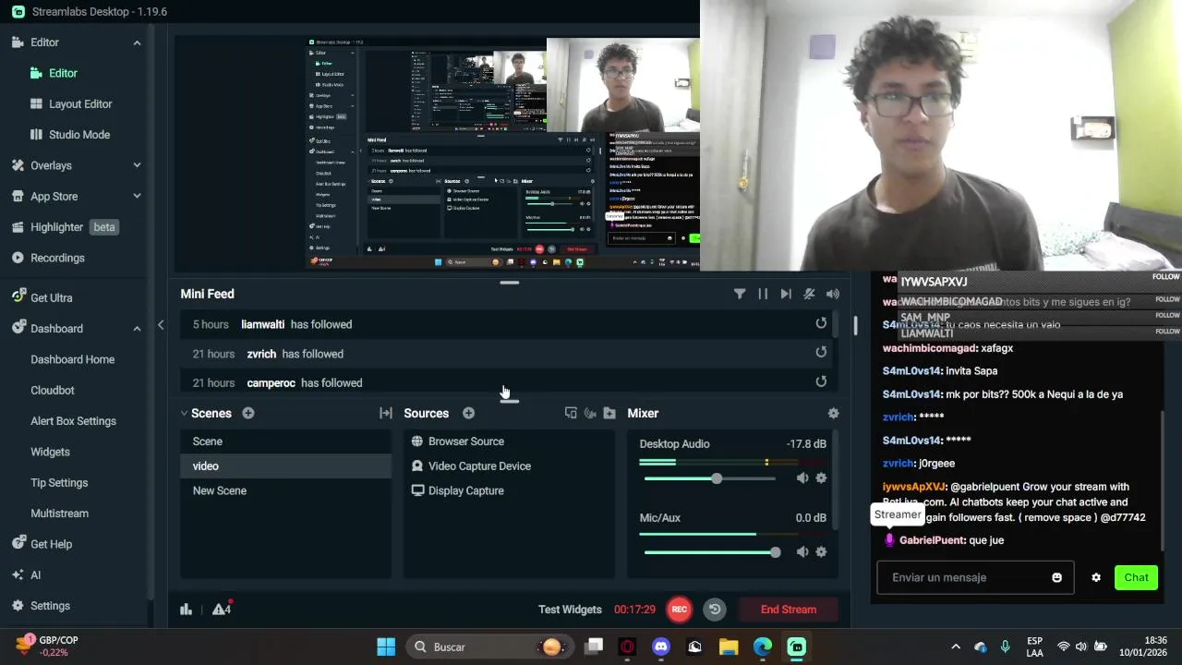Open the chat settings gear
The image size is (1182, 665).
tap(1096, 577)
